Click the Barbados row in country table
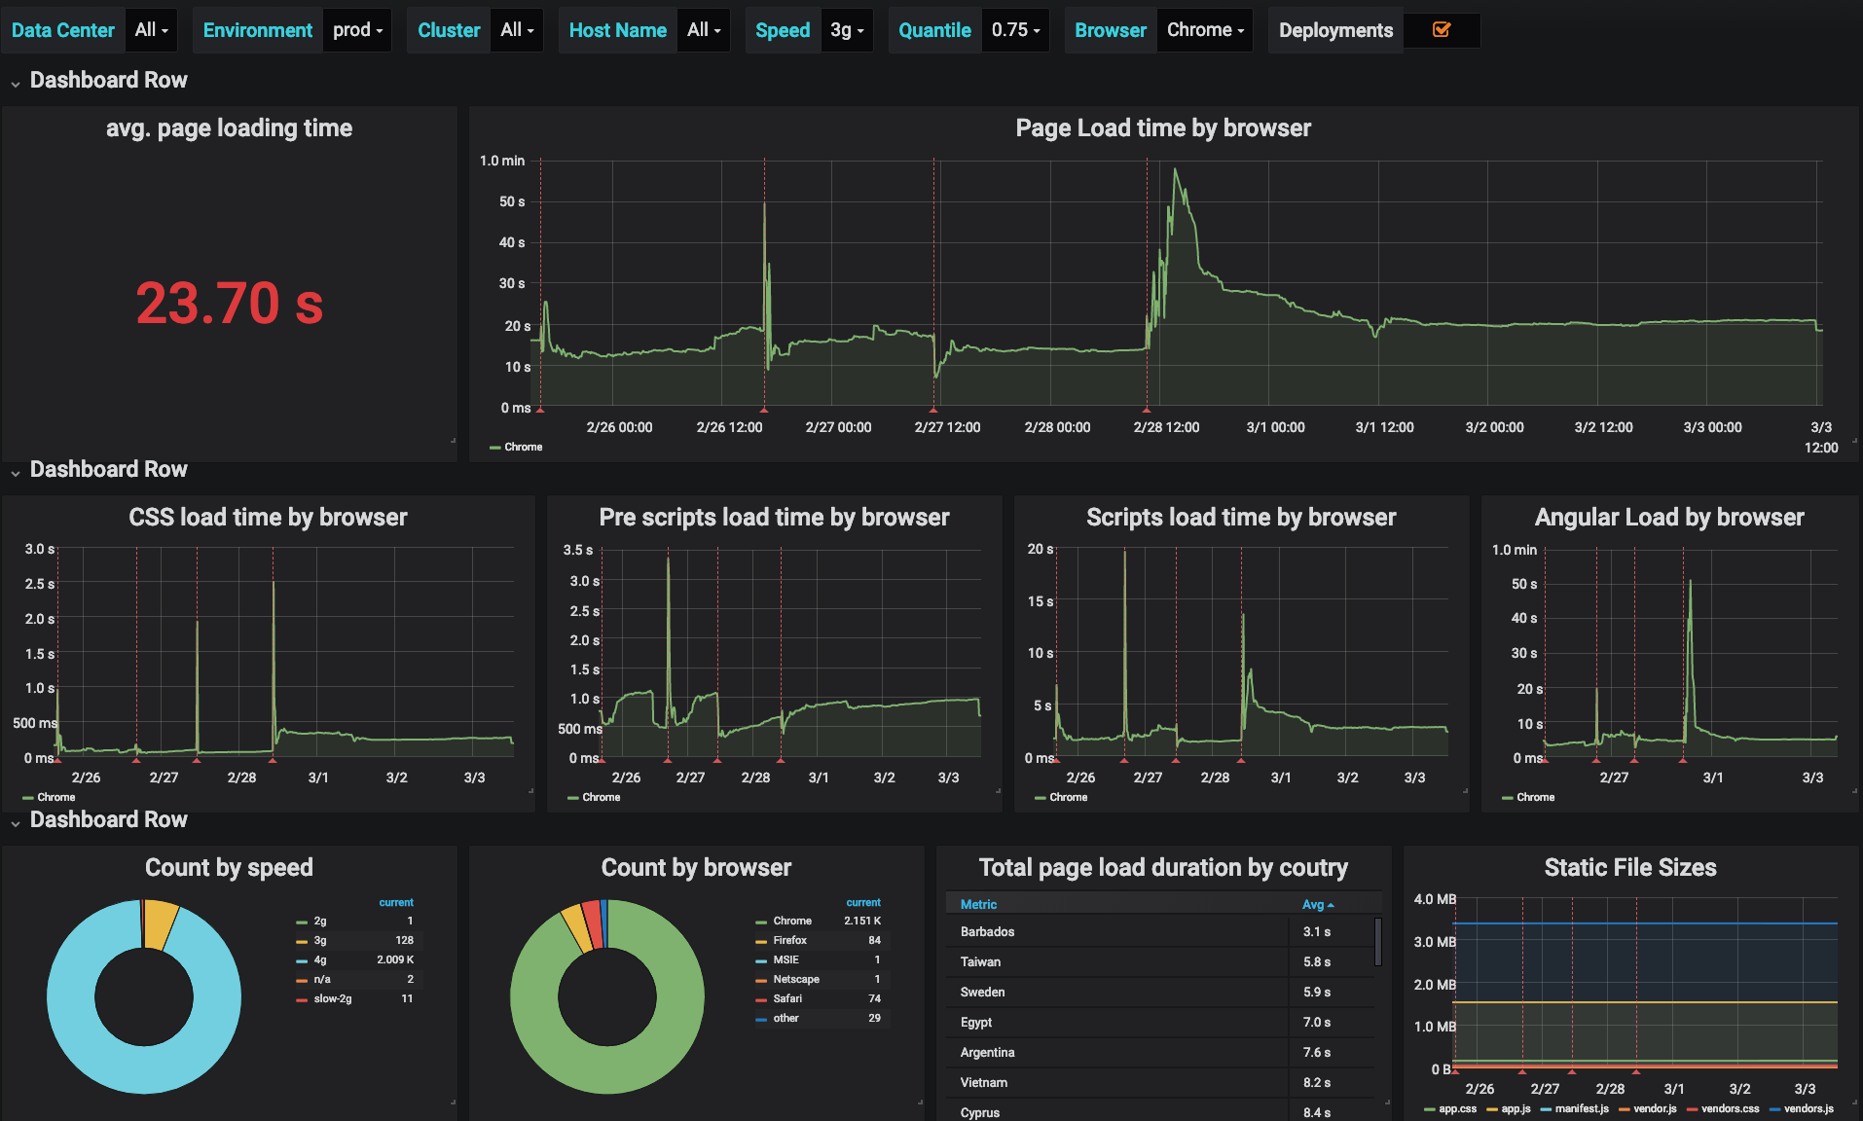The height and width of the screenshot is (1121, 1863). [1160, 931]
